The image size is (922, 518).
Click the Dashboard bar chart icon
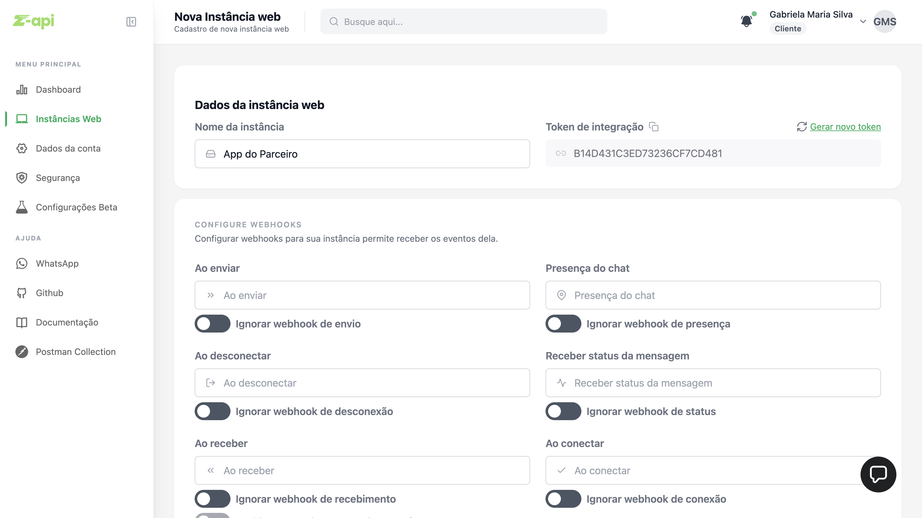[x=22, y=90]
